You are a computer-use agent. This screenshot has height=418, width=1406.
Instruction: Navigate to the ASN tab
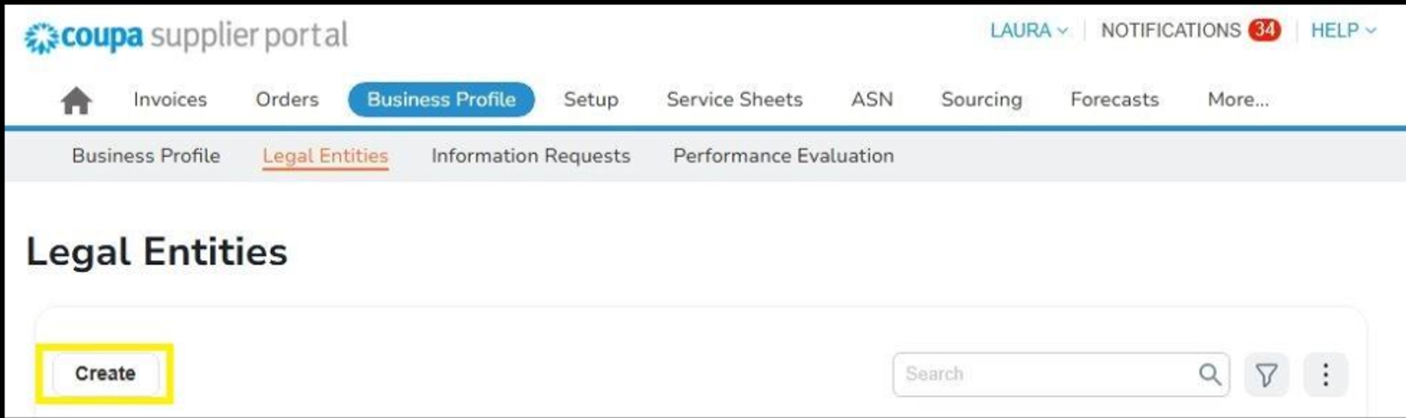pos(871,100)
